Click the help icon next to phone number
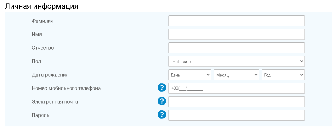This screenshot has width=336, height=127. coord(162,88)
